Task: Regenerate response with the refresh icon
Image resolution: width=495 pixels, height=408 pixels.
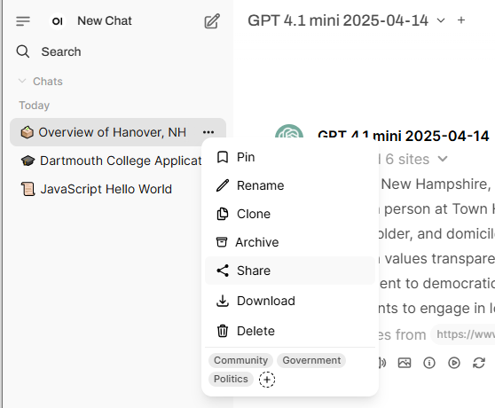Action: coord(479,363)
